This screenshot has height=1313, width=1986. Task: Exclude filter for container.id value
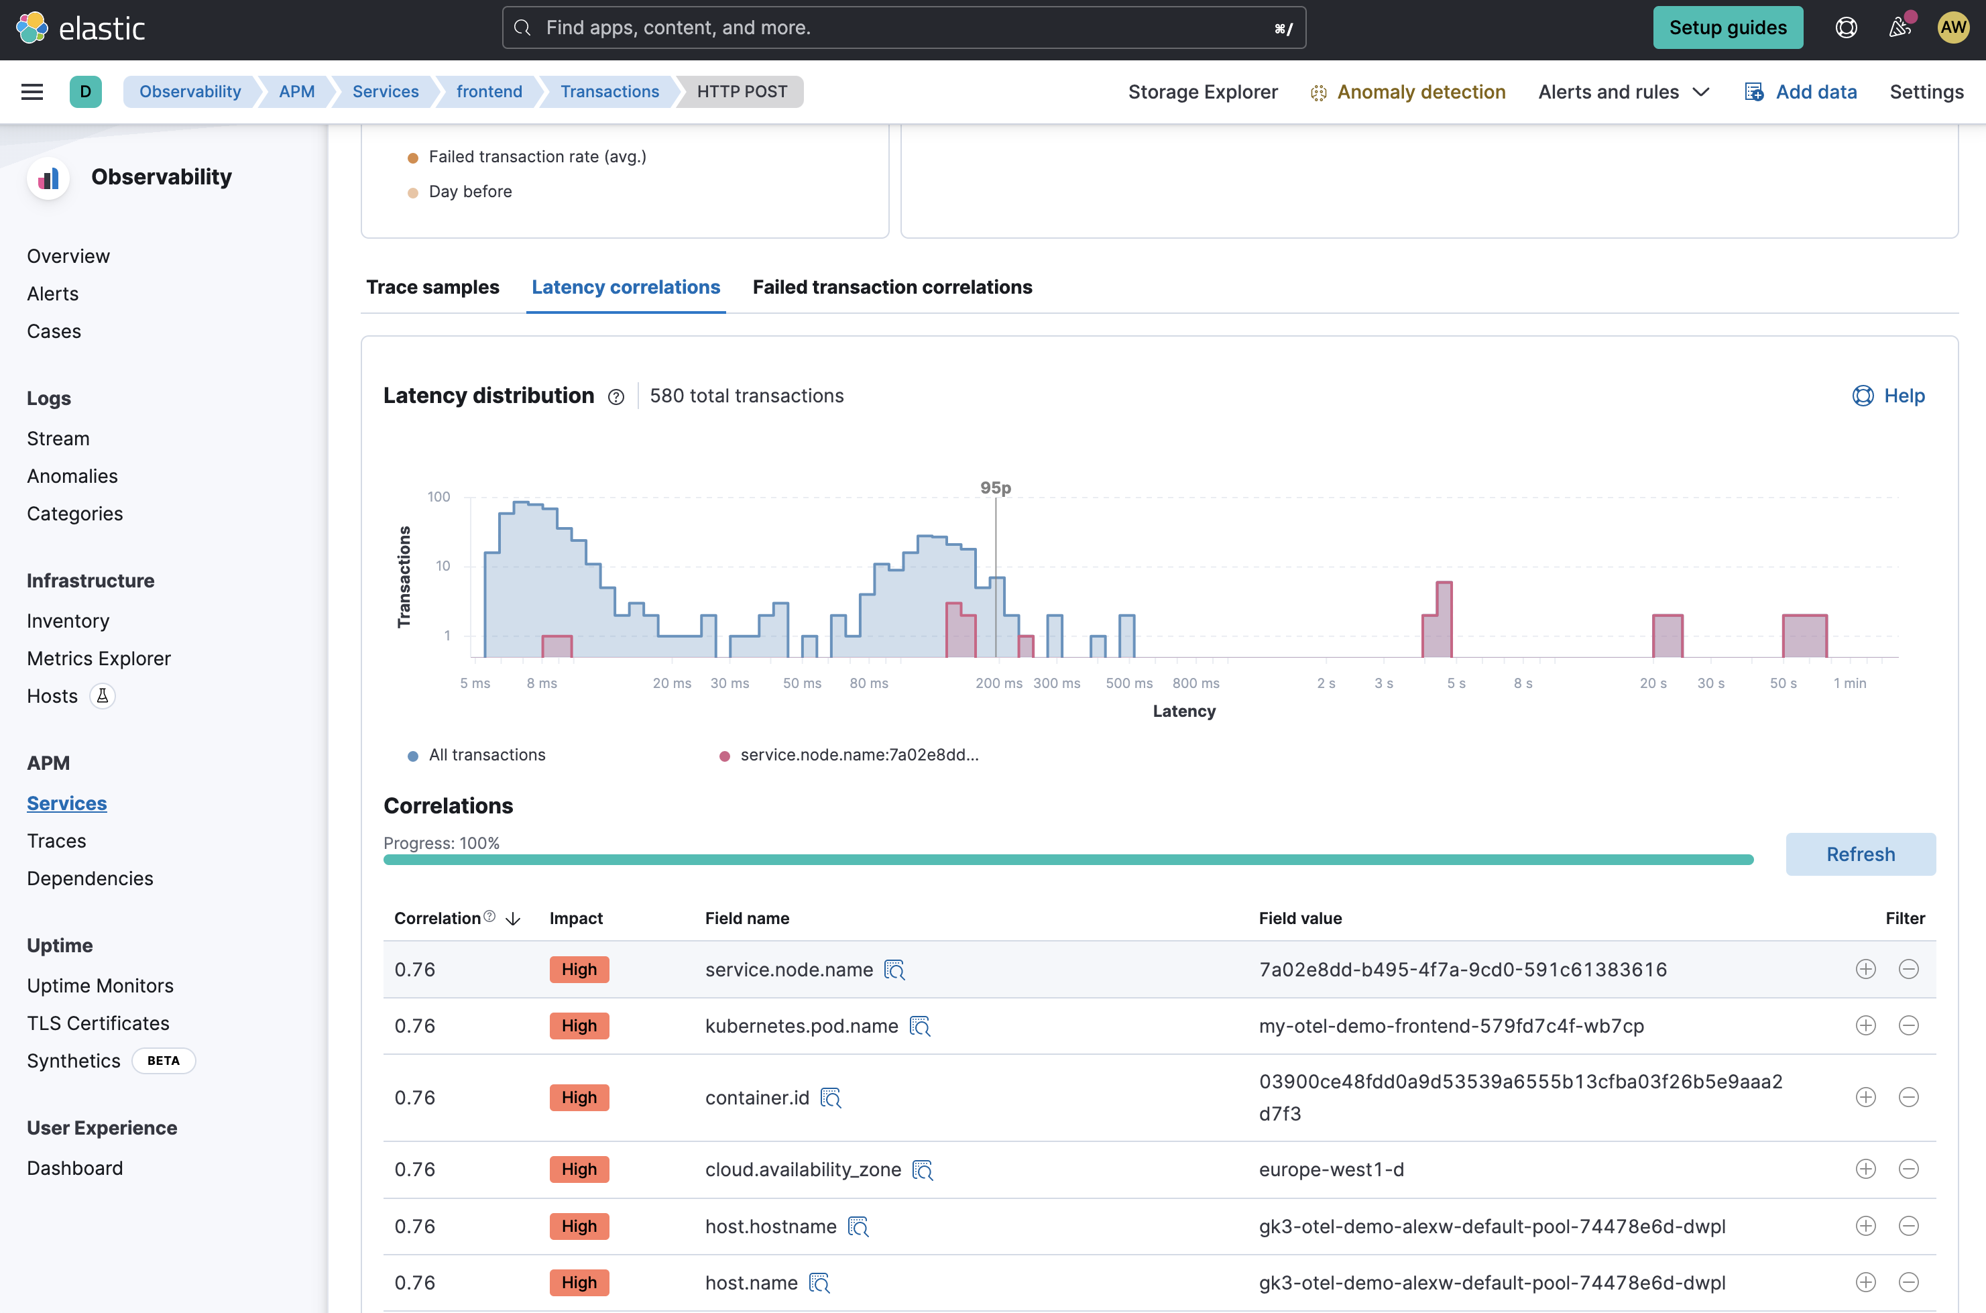click(1908, 1097)
